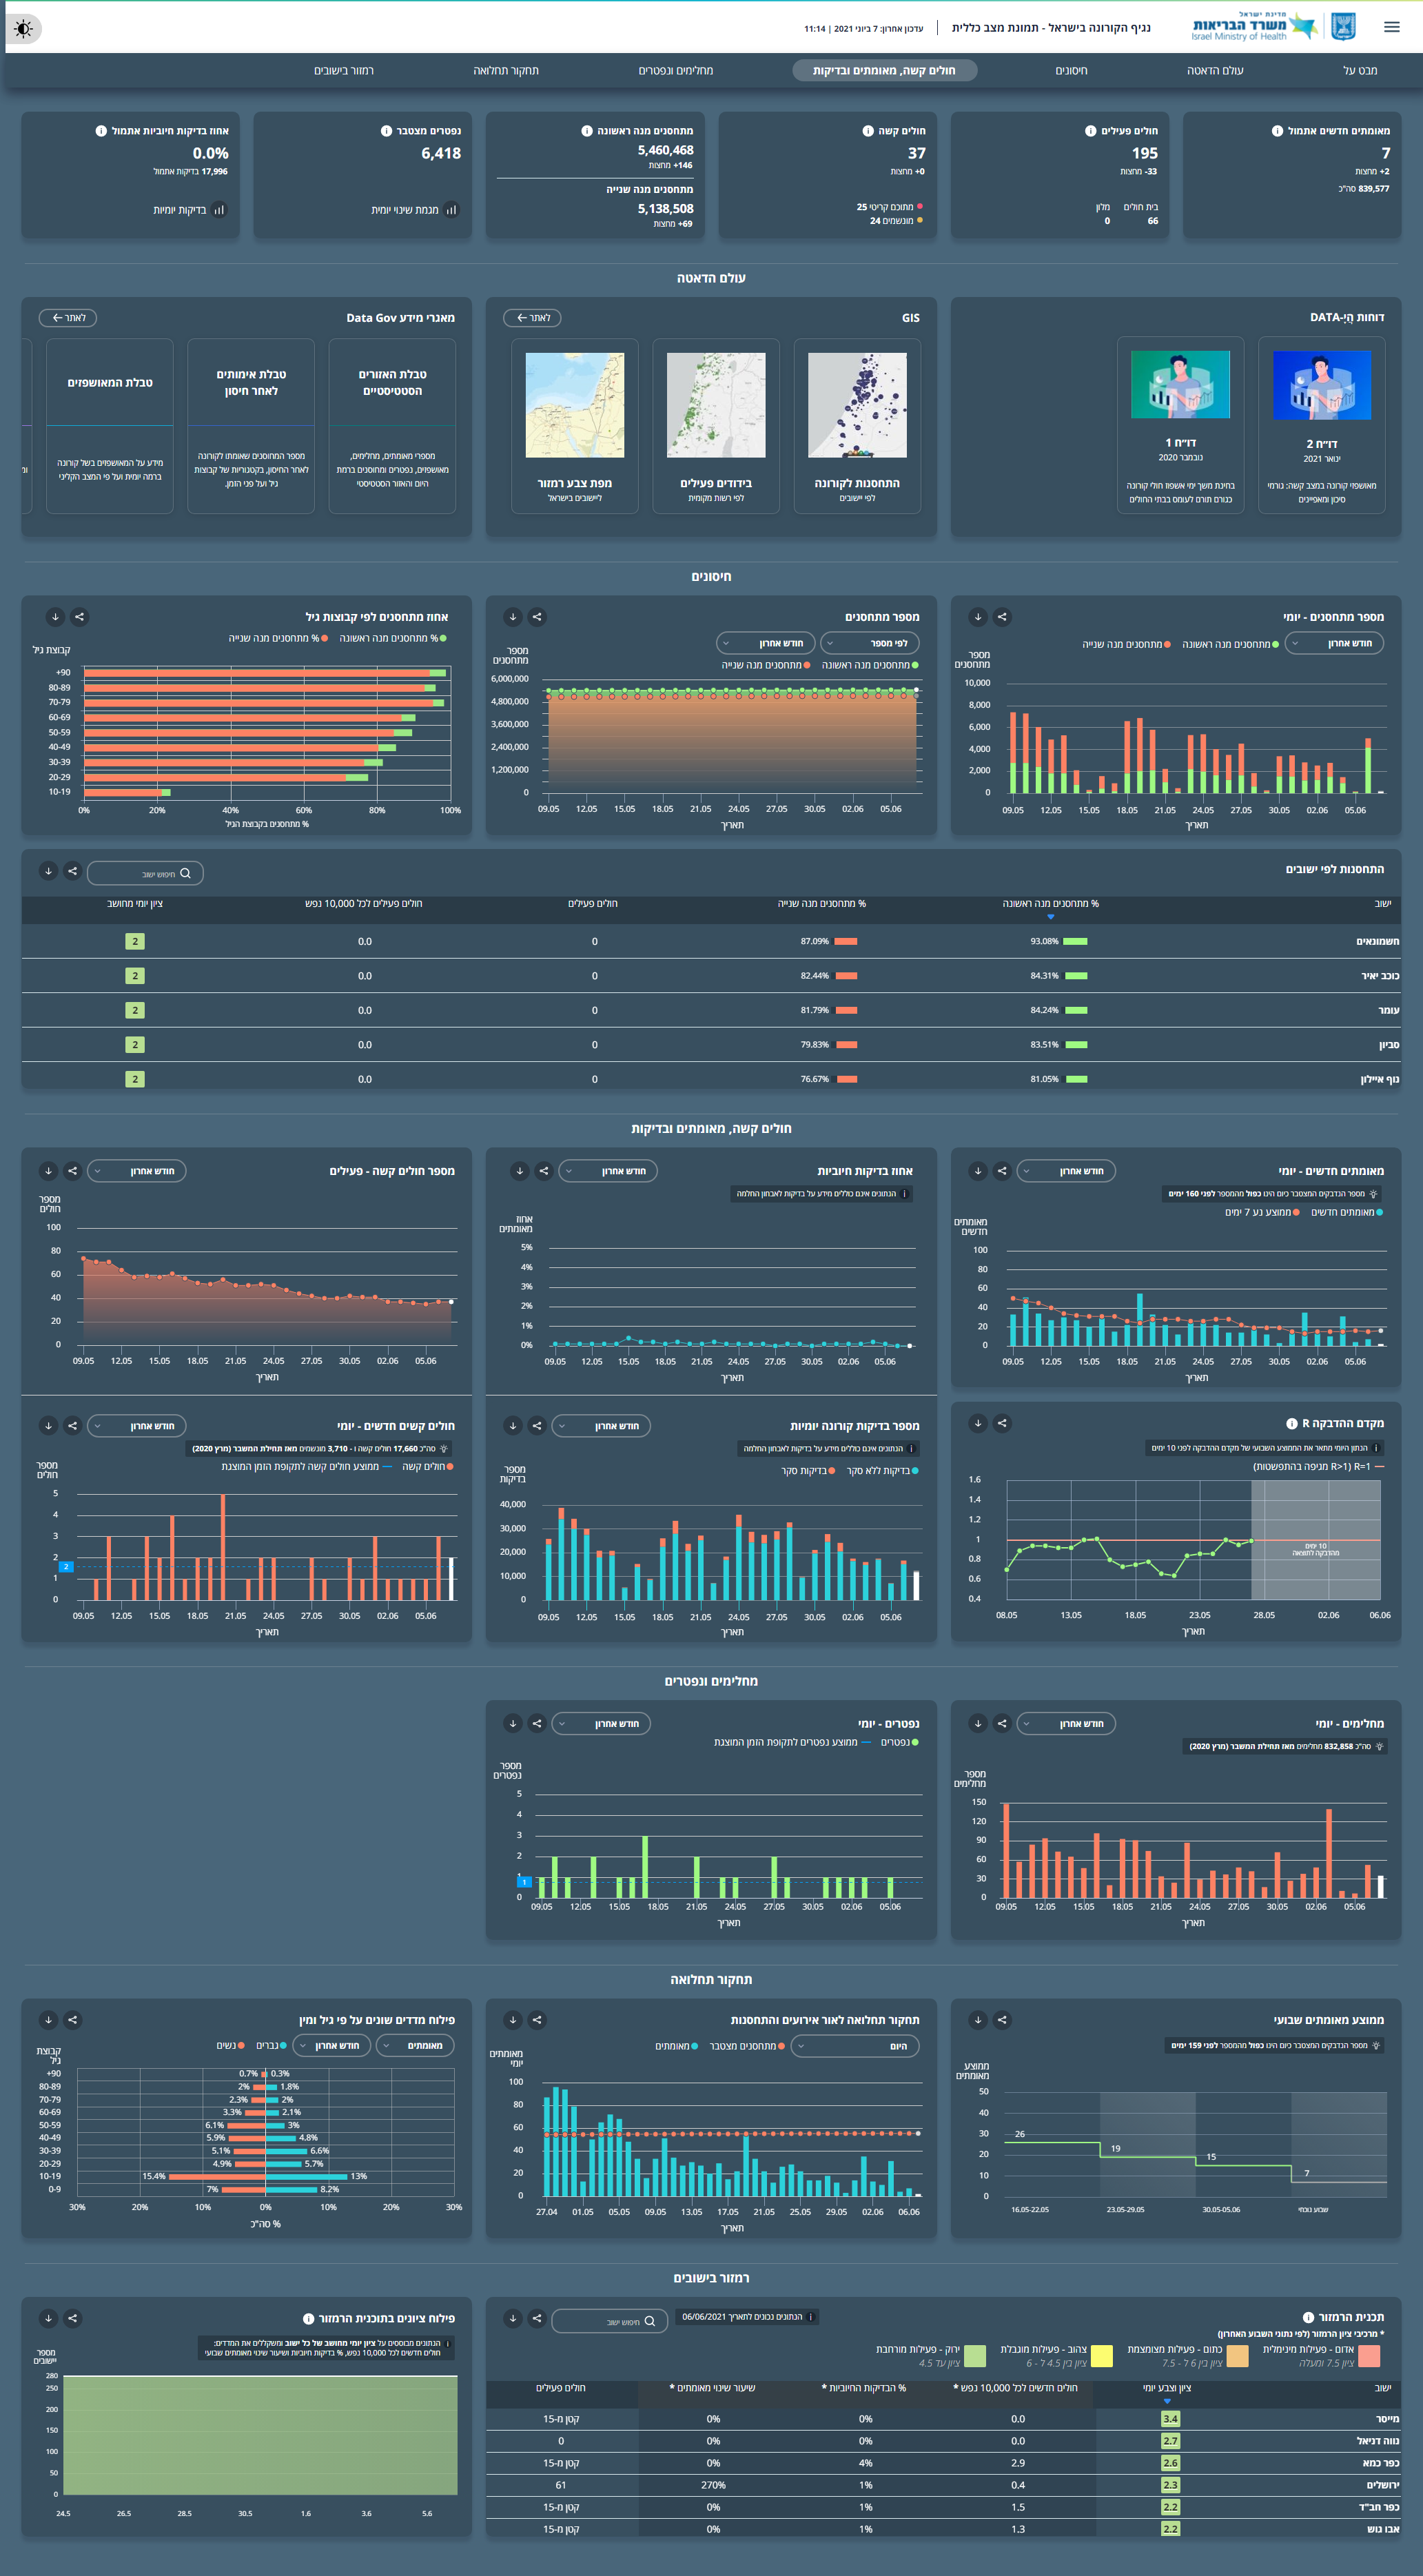The image size is (1423, 2576).
Task: Open the היום dropdown in תחקור תחלואה chart
Action: coord(855,2046)
